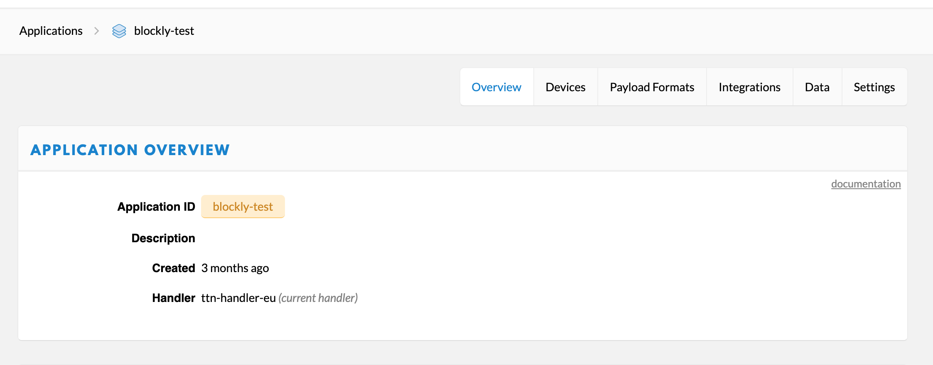Open the Integrations tab
This screenshot has width=933, height=365.
tap(749, 87)
